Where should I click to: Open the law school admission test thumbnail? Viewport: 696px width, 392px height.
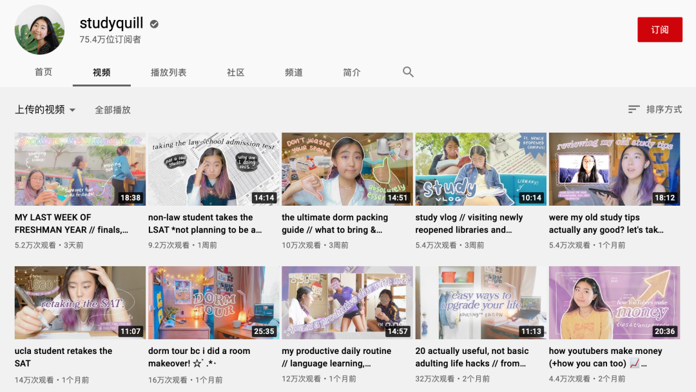pyautogui.click(x=213, y=169)
